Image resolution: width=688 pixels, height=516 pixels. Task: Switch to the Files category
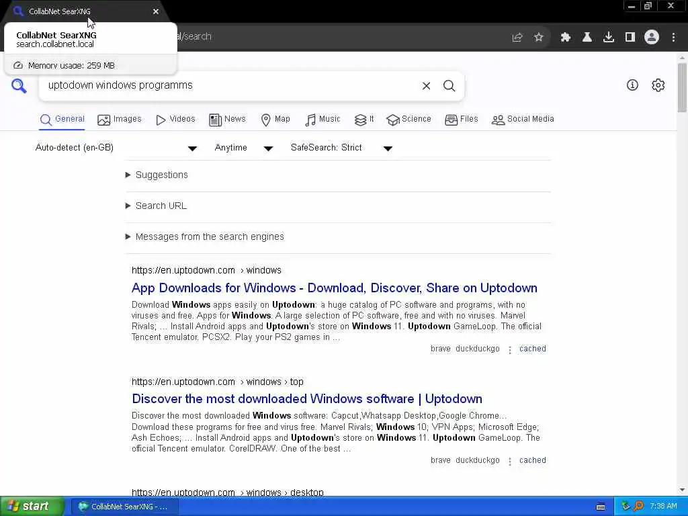point(461,120)
